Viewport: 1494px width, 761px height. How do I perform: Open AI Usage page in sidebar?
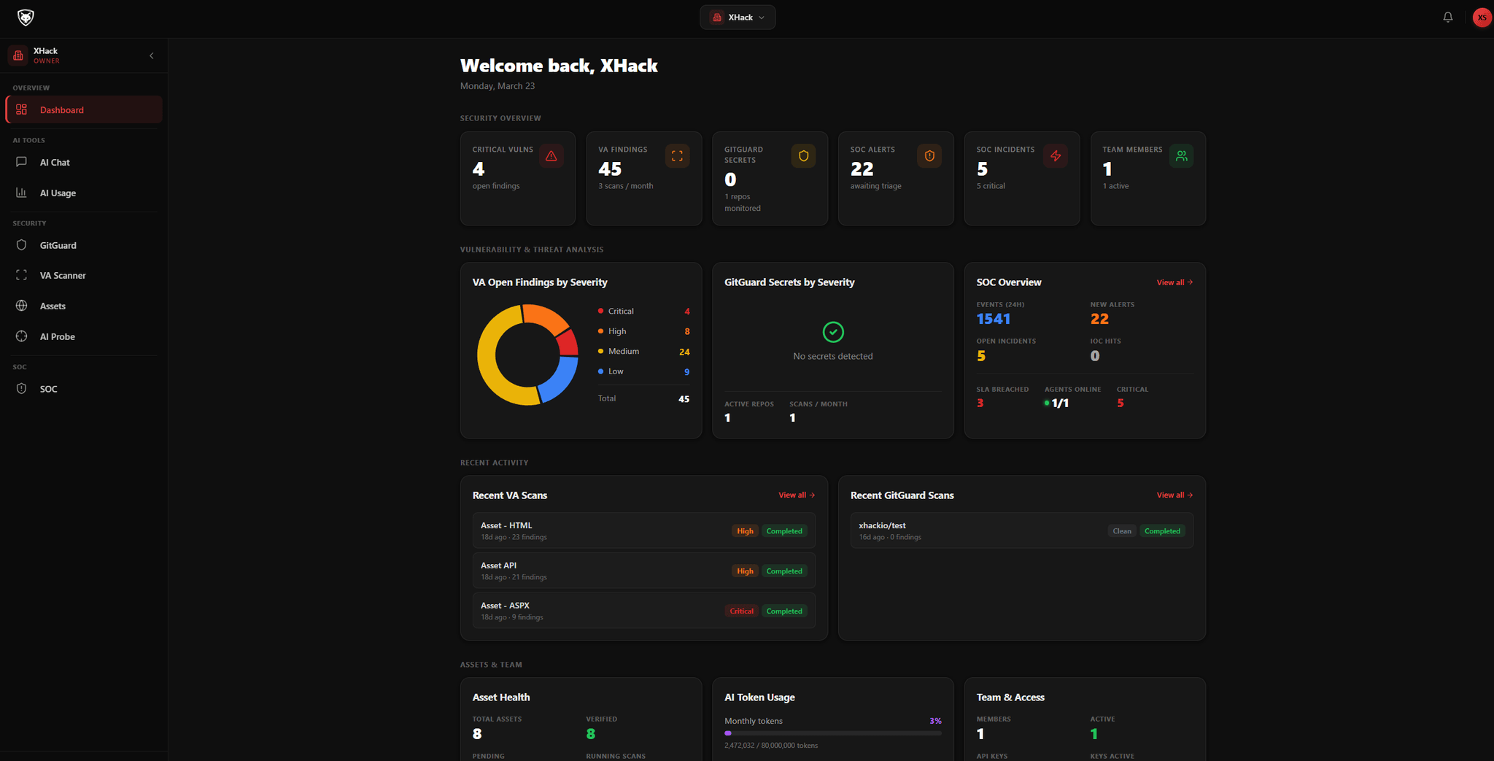tap(84, 193)
